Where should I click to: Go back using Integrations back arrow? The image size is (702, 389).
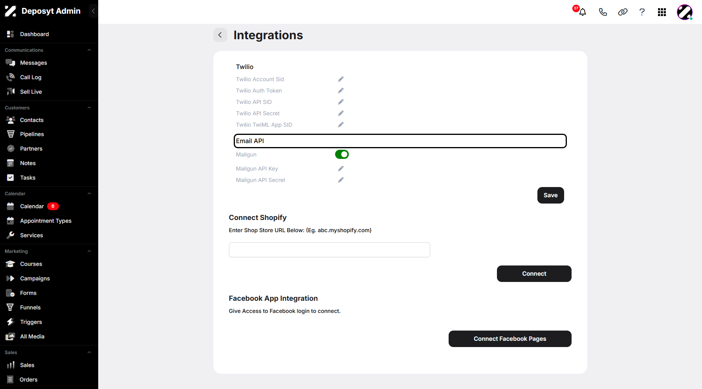coord(220,35)
